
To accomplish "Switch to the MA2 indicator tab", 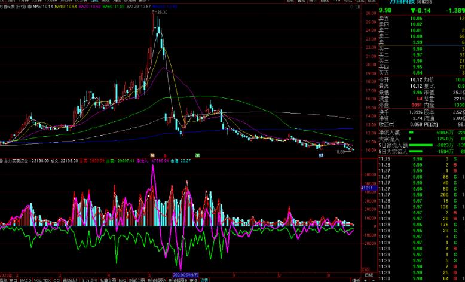I will (x=122, y=280).
